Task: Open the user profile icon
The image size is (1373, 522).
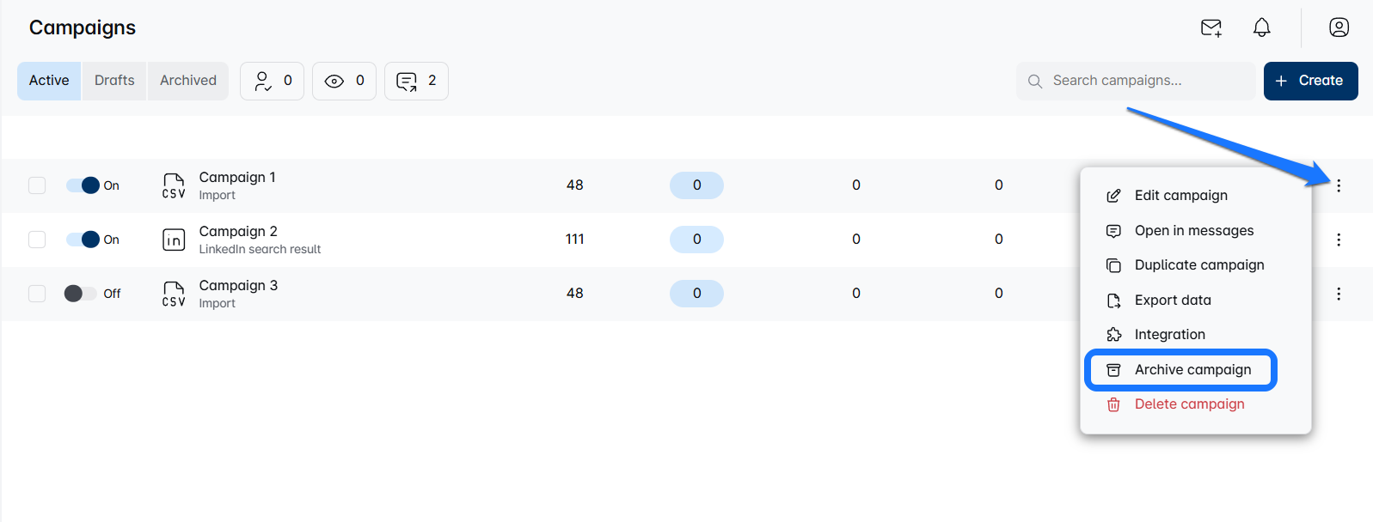Action: pos(1339,27)
